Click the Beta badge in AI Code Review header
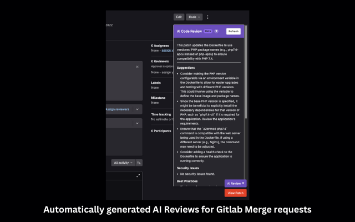The image size is (355, 222). pos(208,31)
